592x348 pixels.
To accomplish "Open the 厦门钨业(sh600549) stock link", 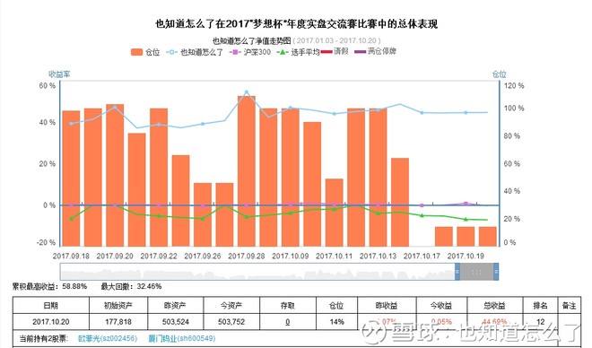I will click(181, 338).
